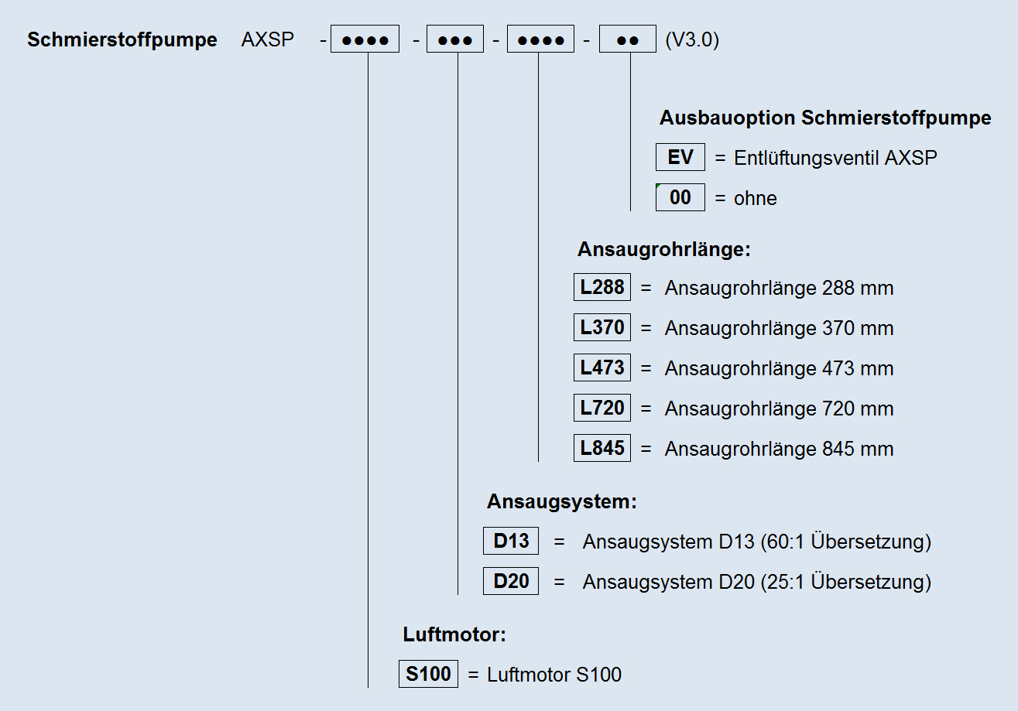Click the text Ansaugrohrlänge 370 mm
Viewport: 1018px width, 711px height.
point(779,329)
